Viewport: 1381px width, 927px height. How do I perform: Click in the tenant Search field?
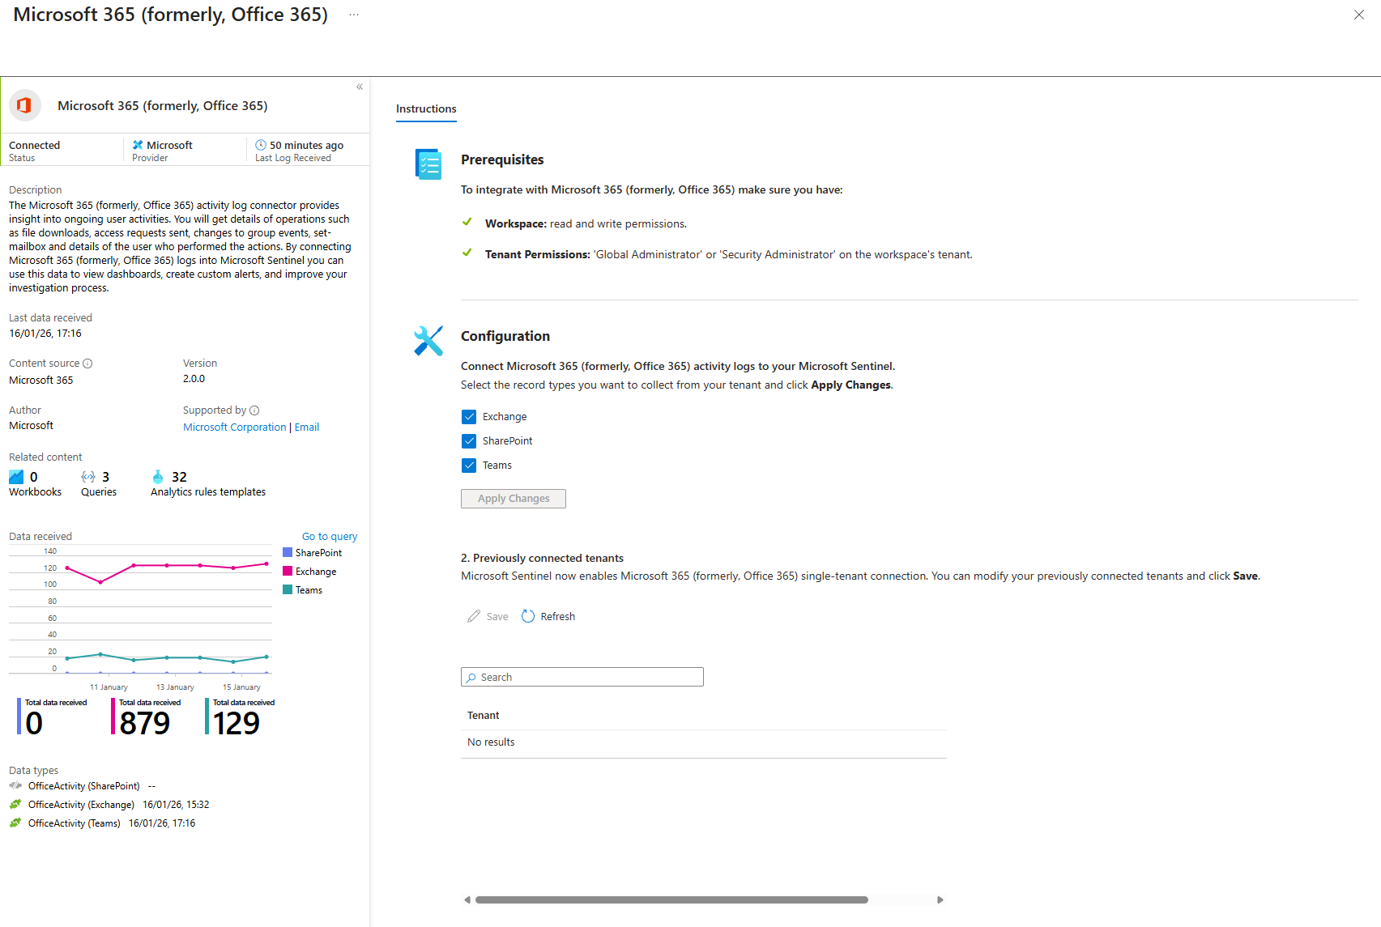[x=582, y=677]
